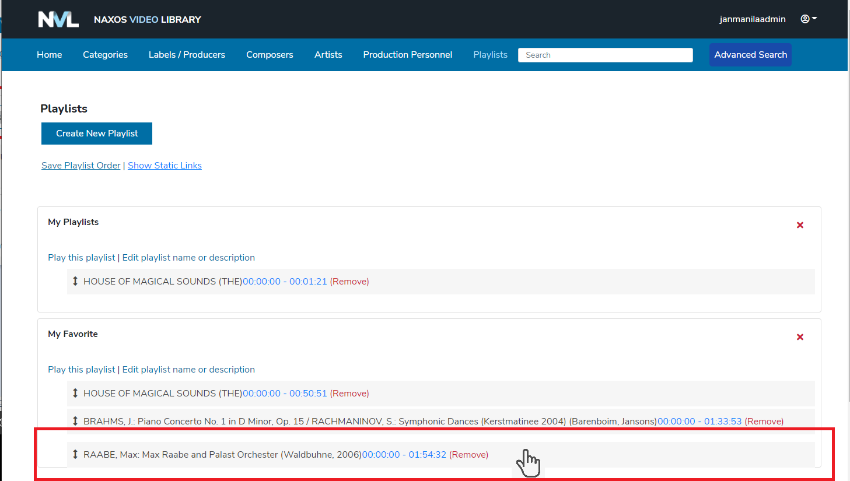Open the Composers section

270,55
